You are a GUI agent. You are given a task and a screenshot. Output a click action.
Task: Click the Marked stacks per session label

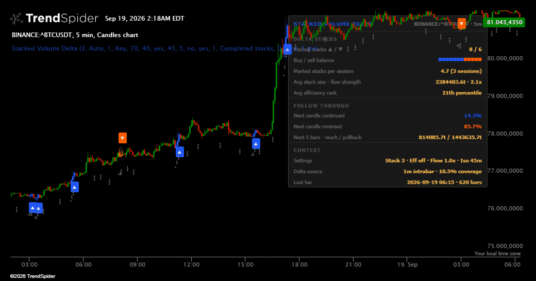click(x=323, y=71)
